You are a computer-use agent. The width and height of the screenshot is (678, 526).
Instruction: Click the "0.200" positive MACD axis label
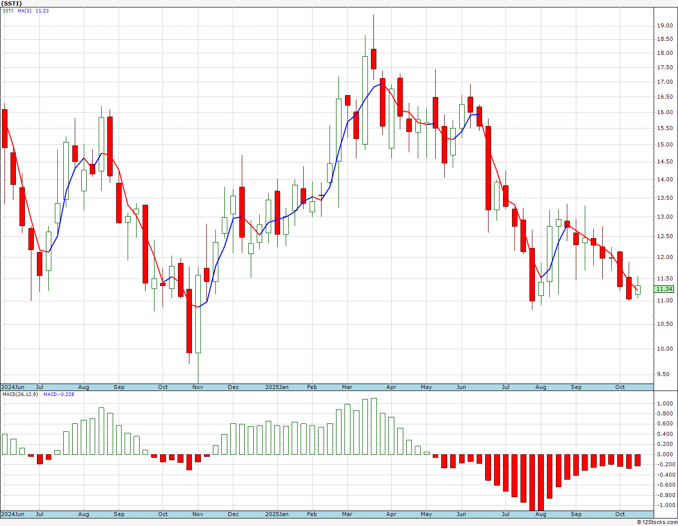pyautogui.click(x=666, y=444)
